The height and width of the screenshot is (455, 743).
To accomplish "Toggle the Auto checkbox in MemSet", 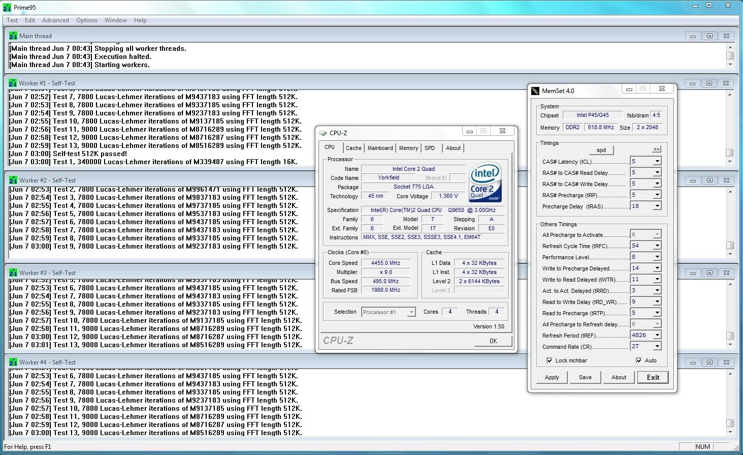I will coord(639,360).
